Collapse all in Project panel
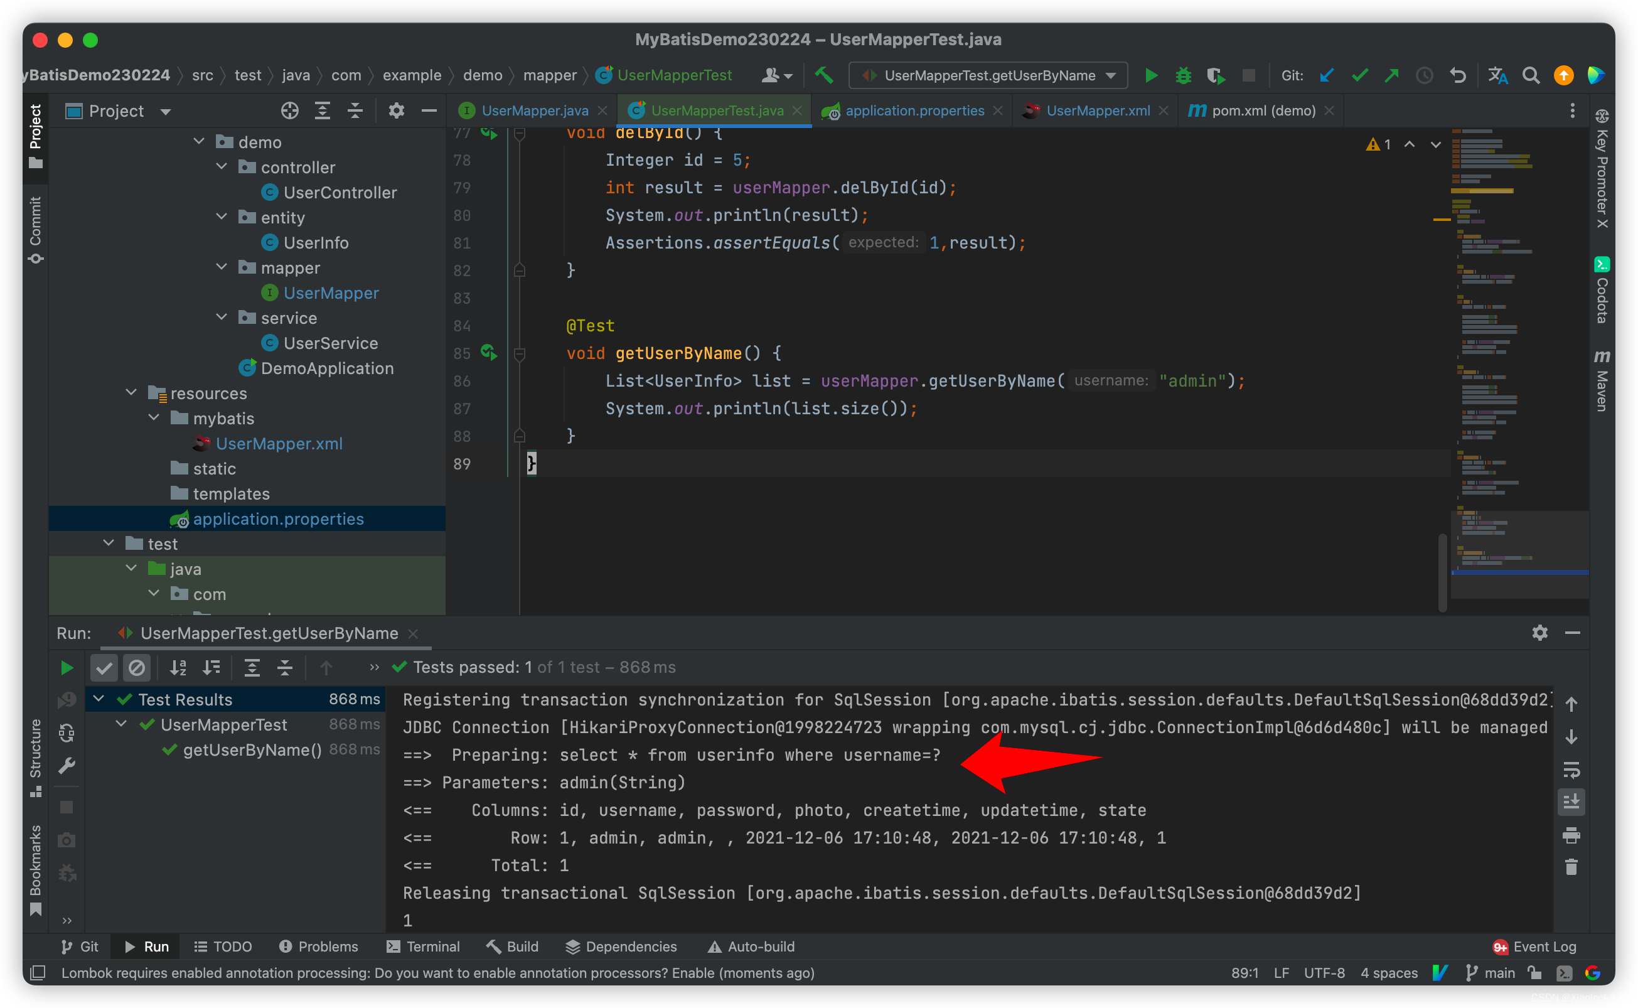1638x1008 pixels. point(355,110)
